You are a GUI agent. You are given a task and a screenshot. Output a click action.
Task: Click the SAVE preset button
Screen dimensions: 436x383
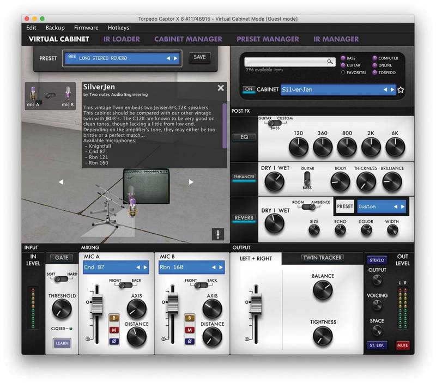coord(199,57)
